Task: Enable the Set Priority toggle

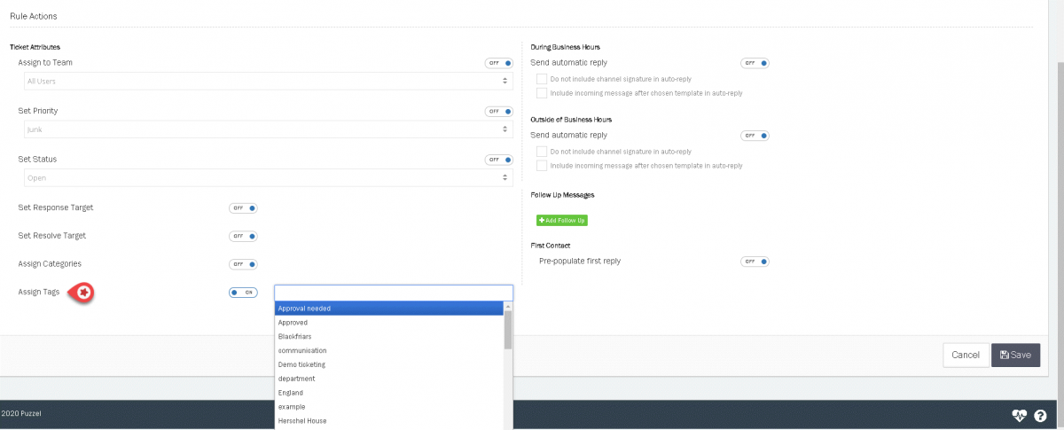Action: [x=499, y=112]
